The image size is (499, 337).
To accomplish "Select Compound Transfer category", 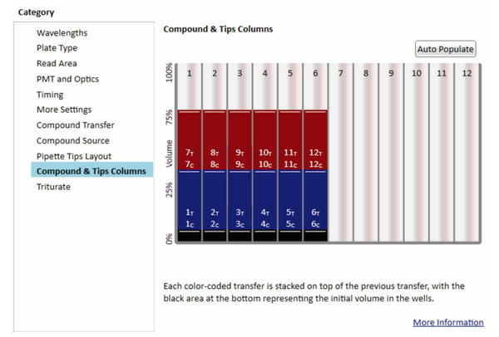I will pos(75,125).
